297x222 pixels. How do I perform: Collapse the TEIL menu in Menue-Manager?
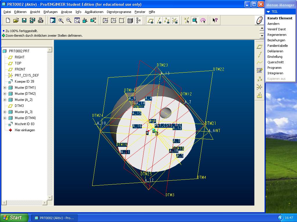tap(268, 12)
